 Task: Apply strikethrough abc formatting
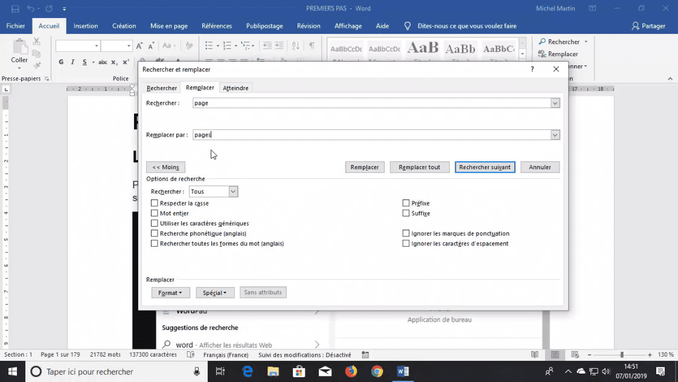click(x=103, y=62)
